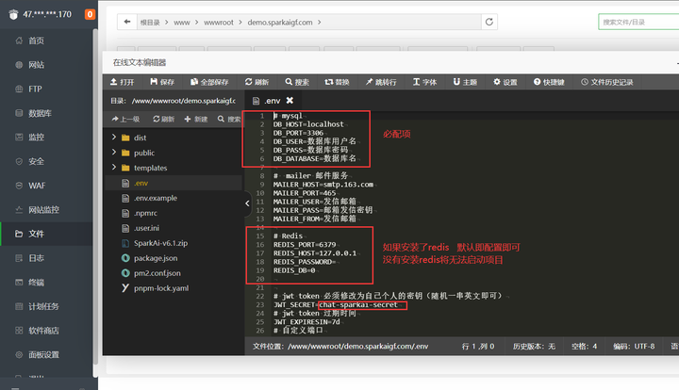Click Jump to Line (跳转行) button

[380, 82]
